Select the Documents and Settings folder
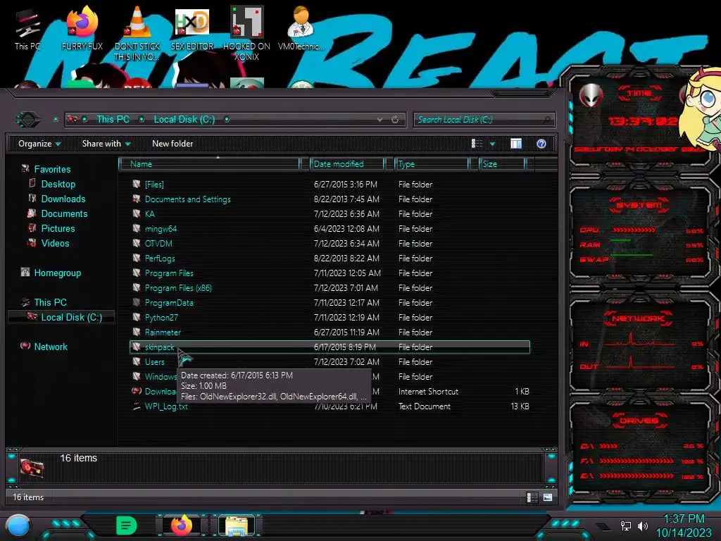Screen dimensions: 721x541 coord(330,199)
